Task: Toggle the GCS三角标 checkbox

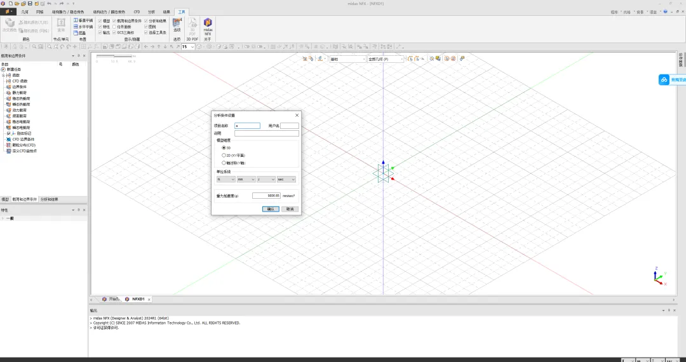Action: tap(114, 32)
